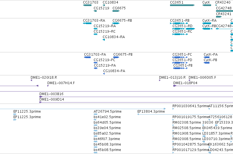
Task: Click the CG10834 gene label
Action: click(110, 2)
